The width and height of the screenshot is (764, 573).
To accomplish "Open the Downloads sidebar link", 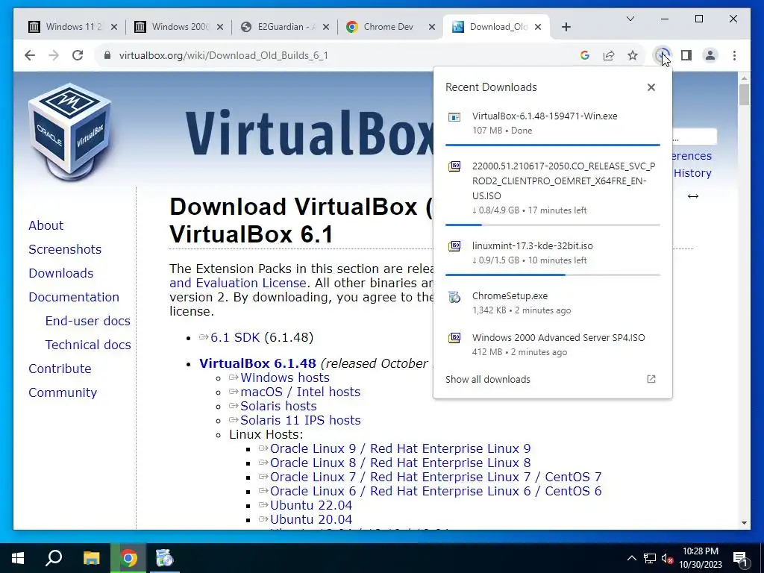I will pyautogui.click(x=61, y=273).
